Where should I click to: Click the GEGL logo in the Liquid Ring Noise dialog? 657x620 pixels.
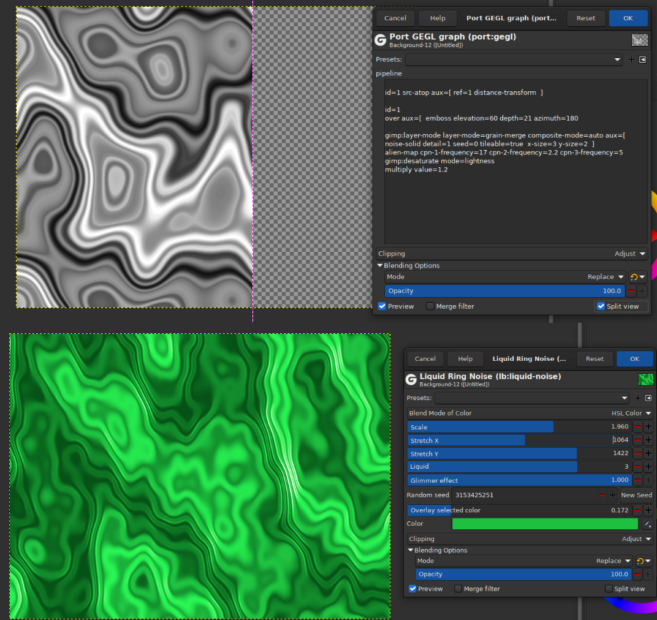(x=411, y=380)
